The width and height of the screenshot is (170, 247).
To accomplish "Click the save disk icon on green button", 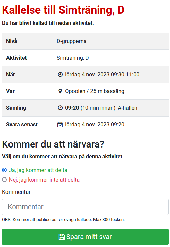I will (x=62, y=237).
